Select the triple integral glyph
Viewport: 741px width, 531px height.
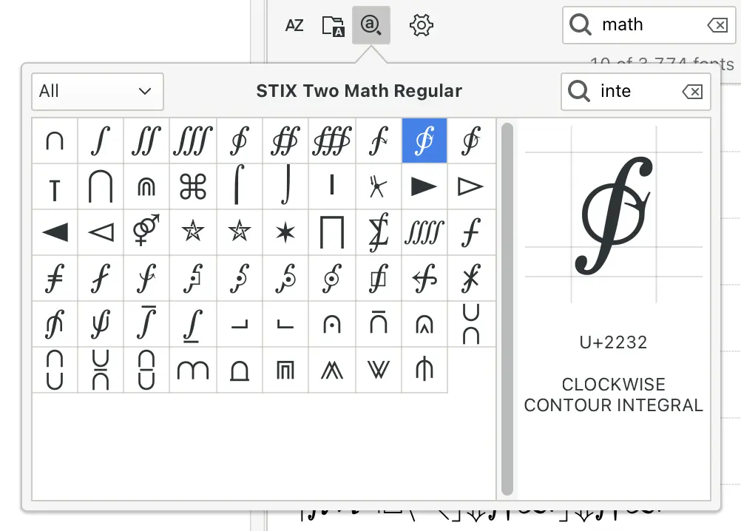(193, 141)
